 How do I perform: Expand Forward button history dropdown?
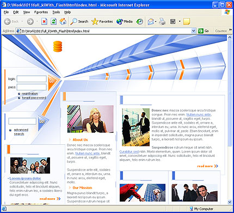[37, 21]
